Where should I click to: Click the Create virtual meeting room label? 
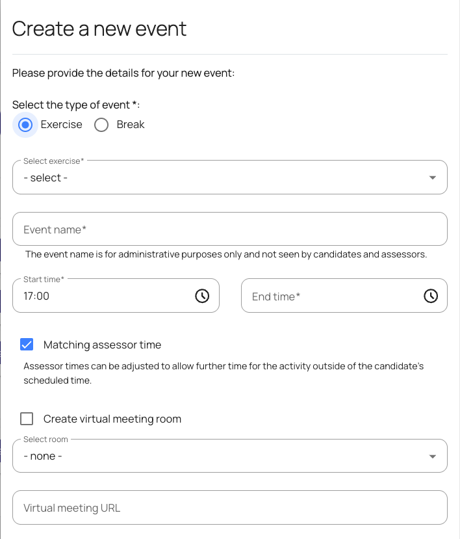tap(112, 419)
